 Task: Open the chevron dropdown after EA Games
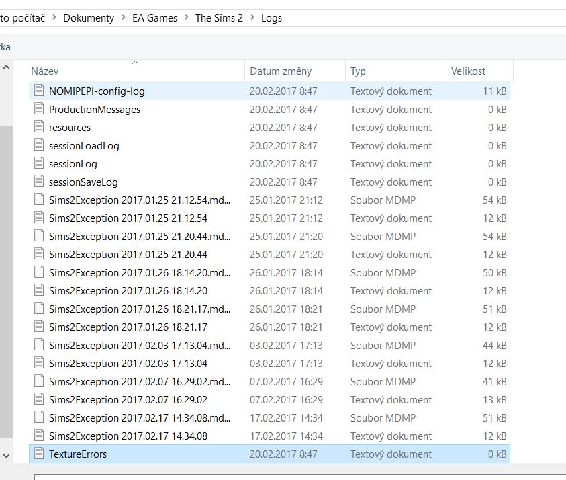187,18
